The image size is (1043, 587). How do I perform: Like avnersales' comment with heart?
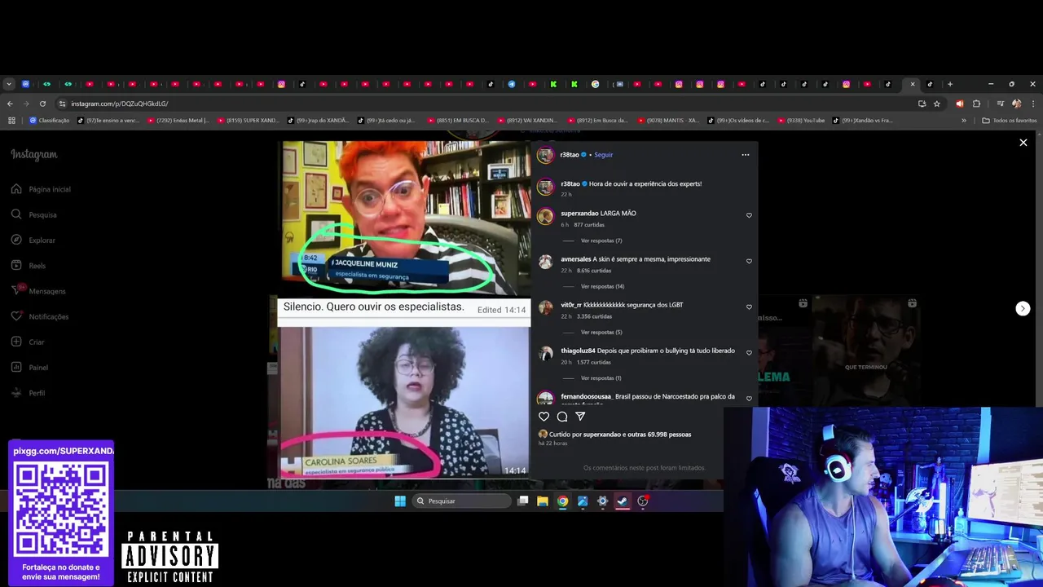pyautogui.click(x=749, y=261)
